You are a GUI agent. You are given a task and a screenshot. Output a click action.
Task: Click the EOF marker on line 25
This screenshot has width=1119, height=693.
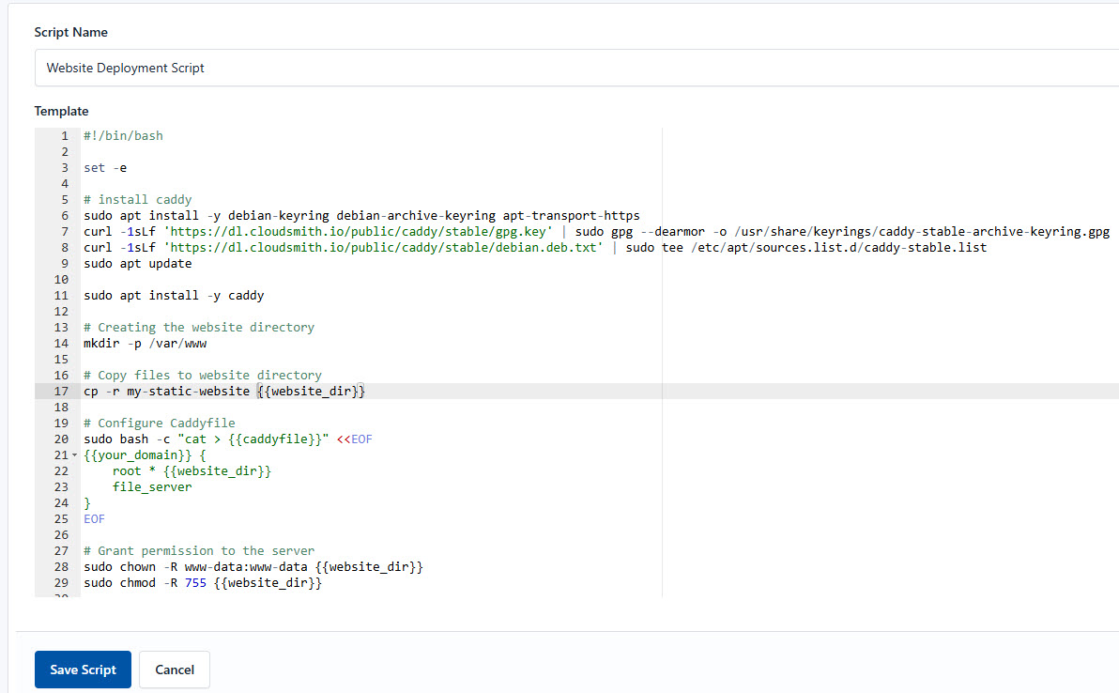tap(93, 518)
